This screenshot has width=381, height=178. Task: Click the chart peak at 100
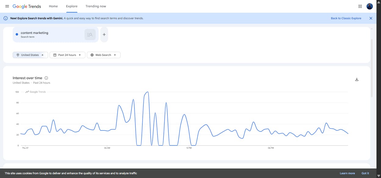[x=148, y=92]
